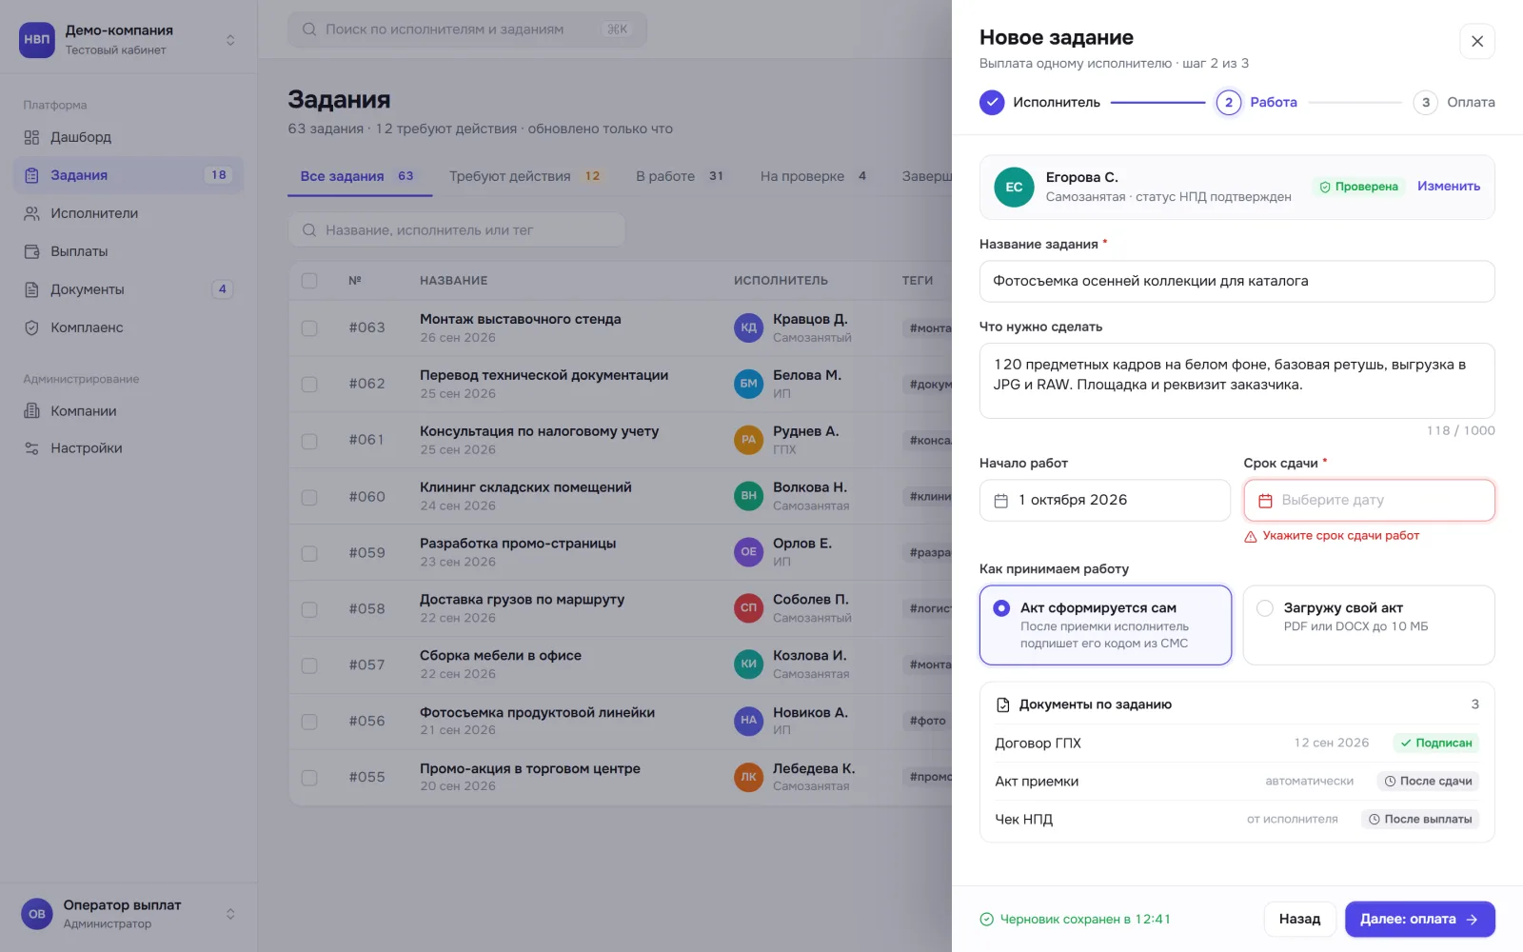Image resolution: width=1523 pixels, height=952 pixels.
Task: Go to step 1 Исполнитель in stepper
Action: 1040,103
